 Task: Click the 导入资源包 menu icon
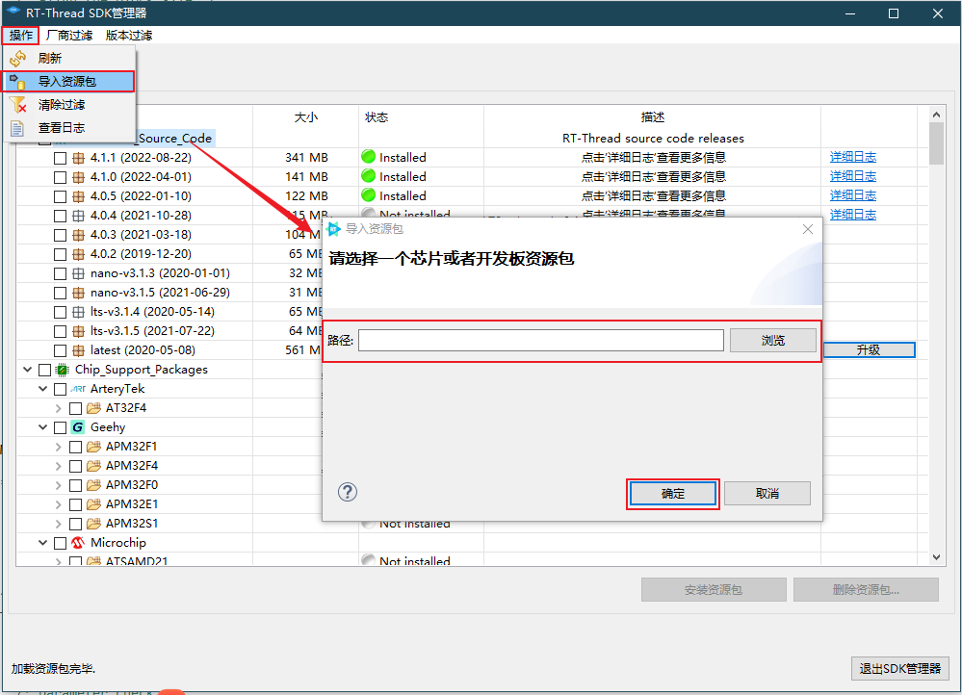click(x=17, y=81)
